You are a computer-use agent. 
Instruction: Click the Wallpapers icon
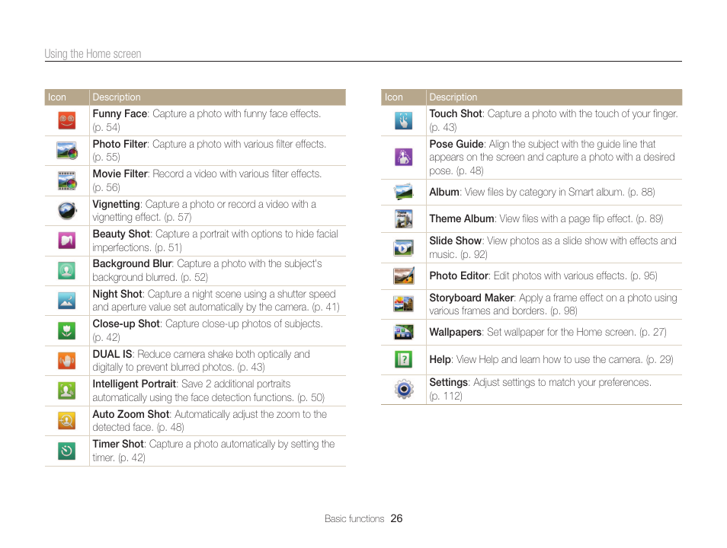coord(403,332)
